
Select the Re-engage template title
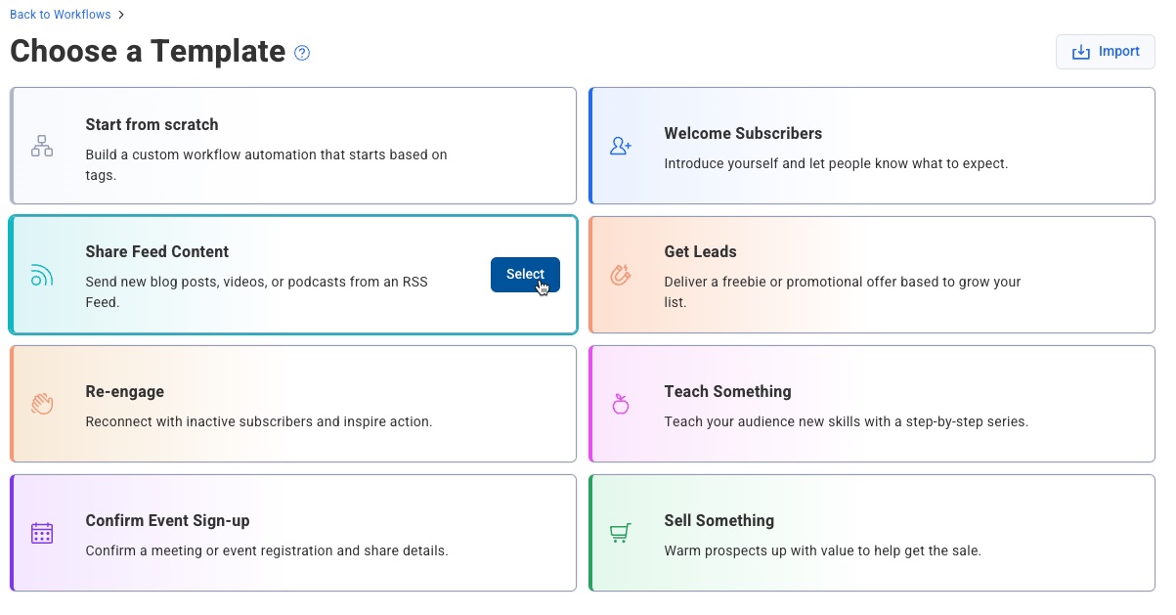click(124, 392)
